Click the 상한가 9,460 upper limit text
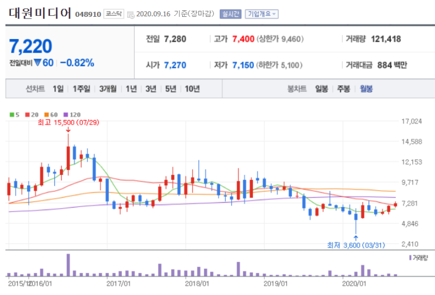The height and width of the screenshot is (295, 435). tap(280, 39)
